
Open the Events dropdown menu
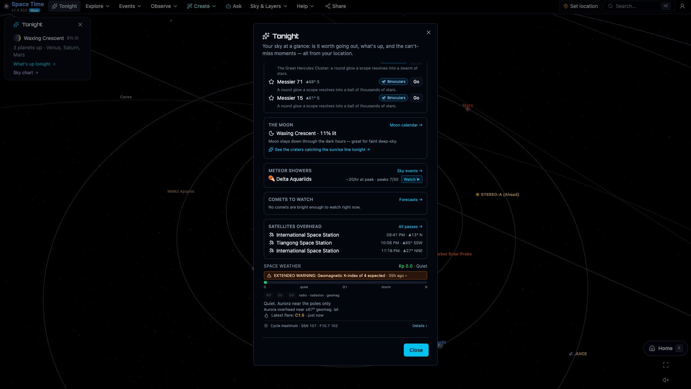(x=130, y=6)
